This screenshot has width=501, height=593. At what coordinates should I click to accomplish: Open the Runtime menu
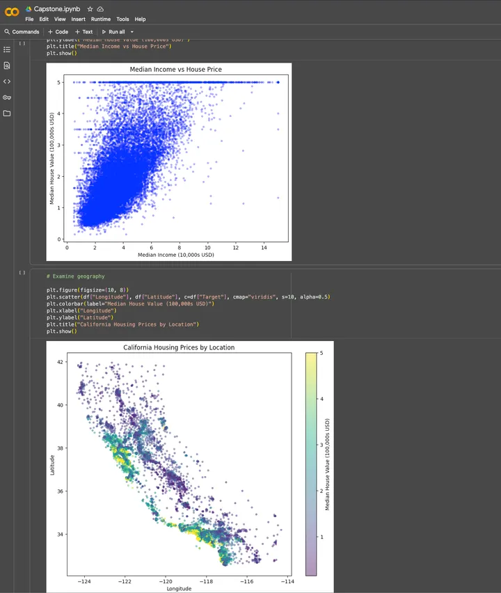(101, 19)
